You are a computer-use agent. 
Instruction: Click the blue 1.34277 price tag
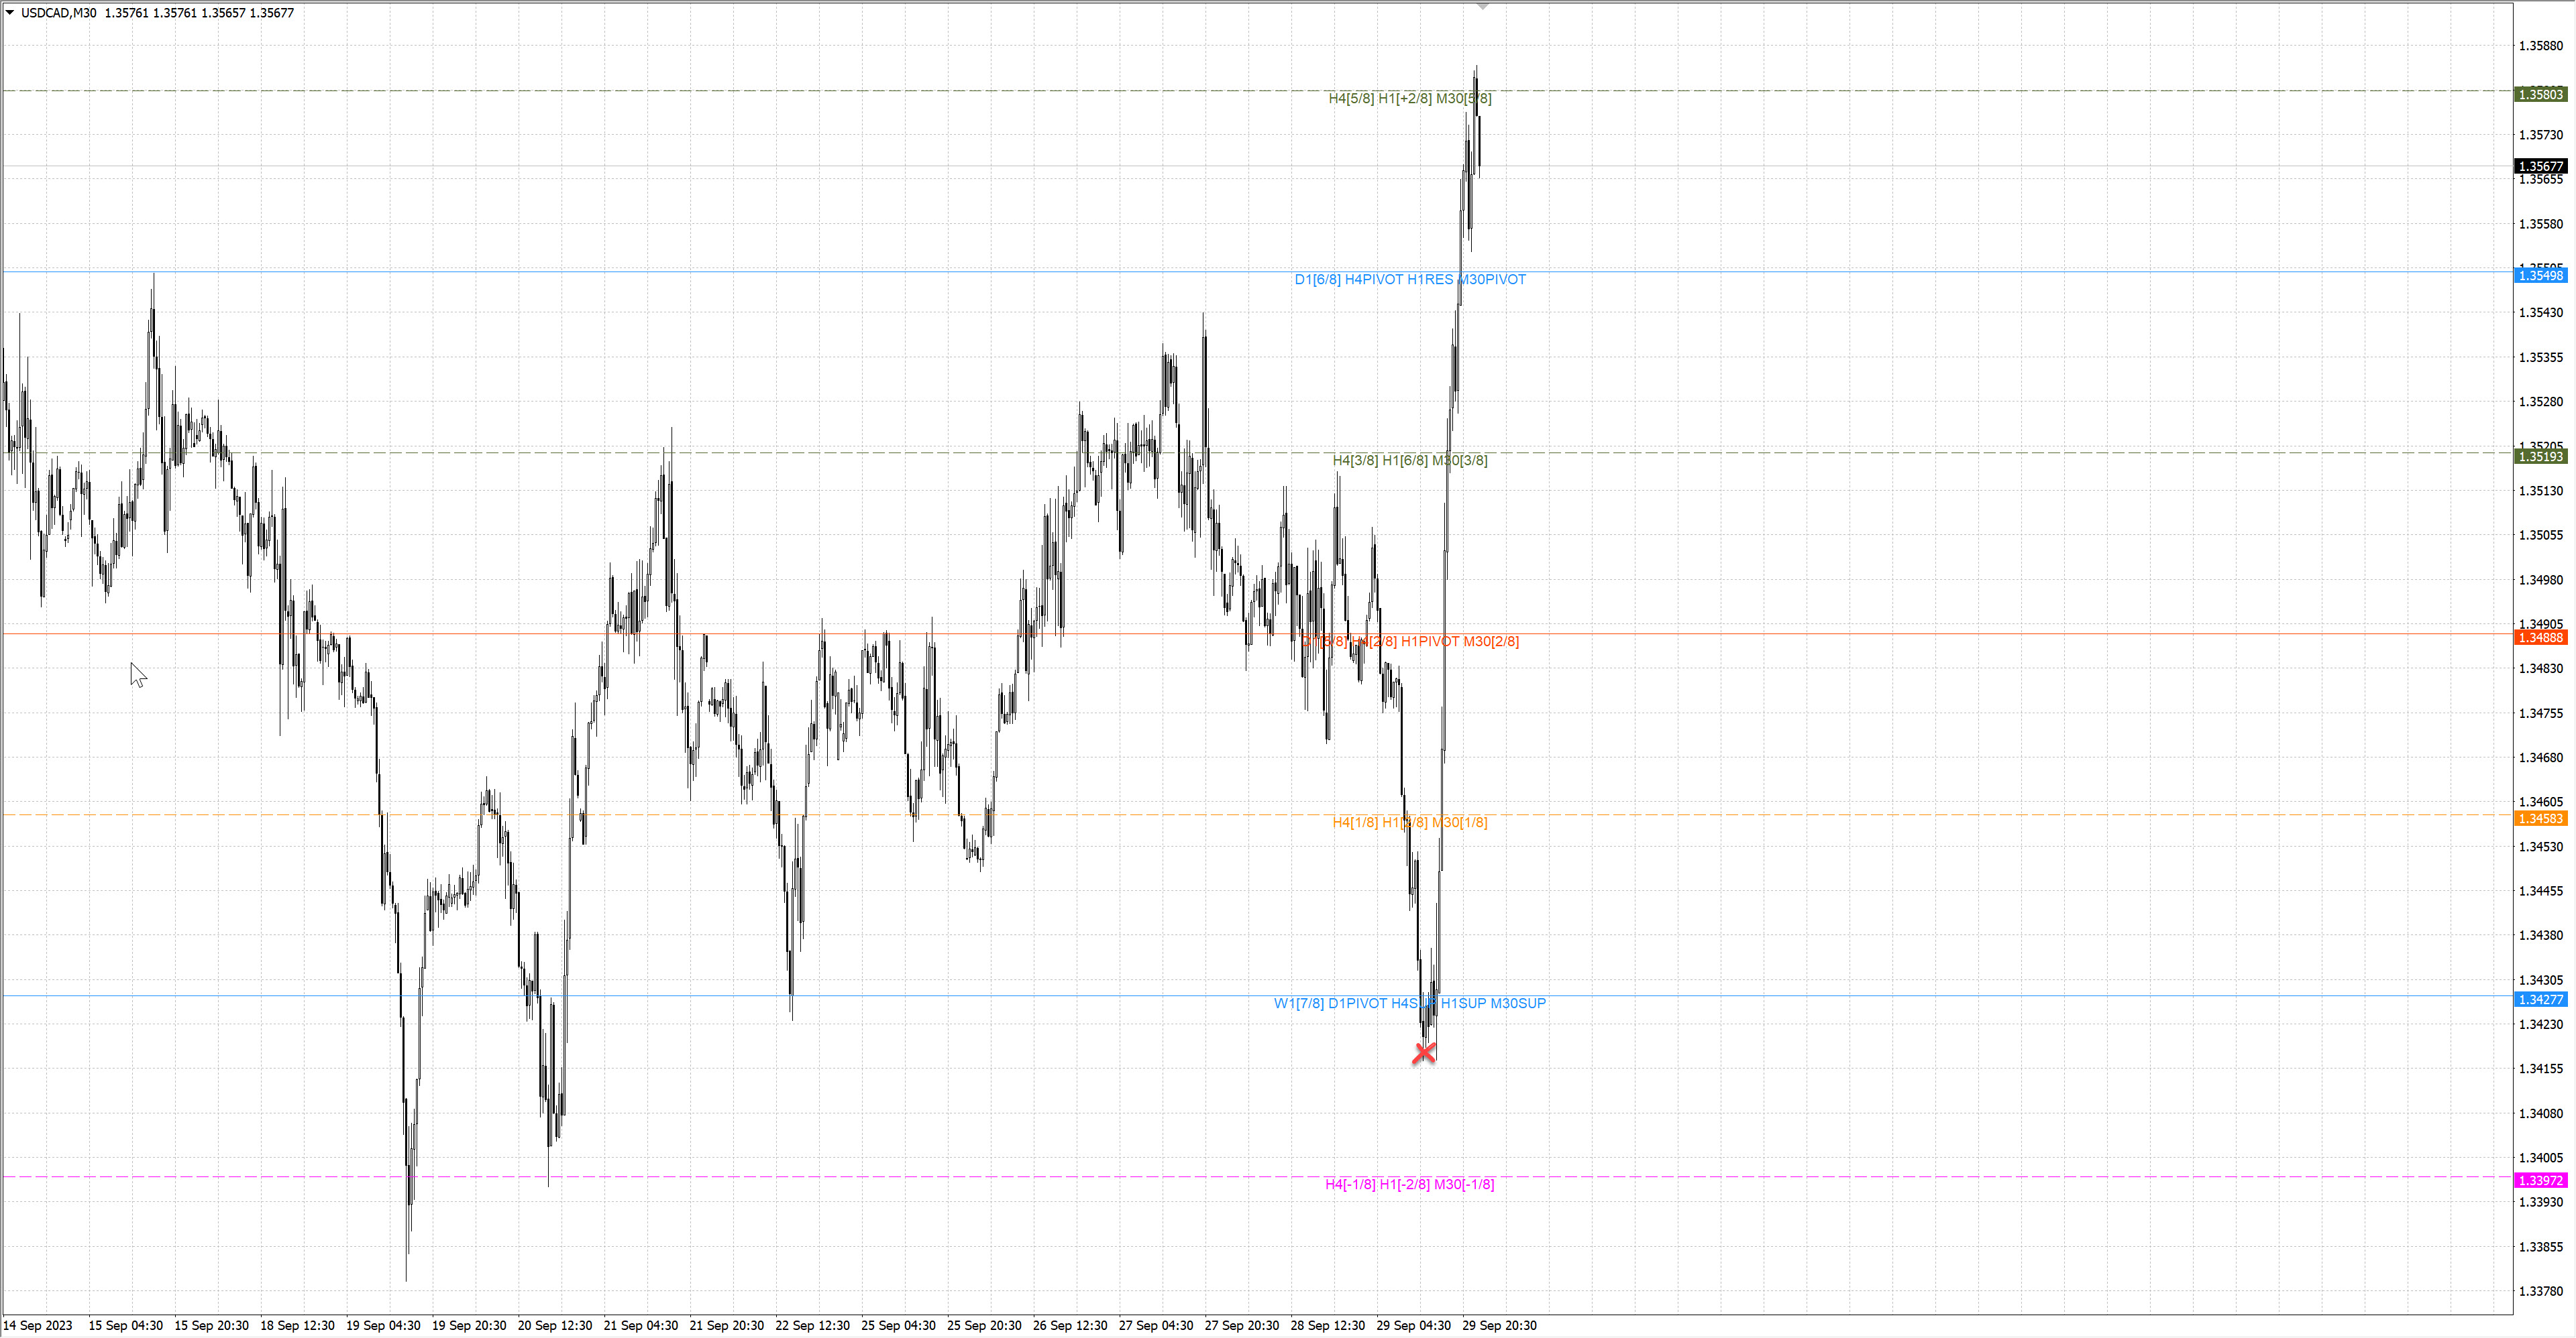tap(2540, 999)
